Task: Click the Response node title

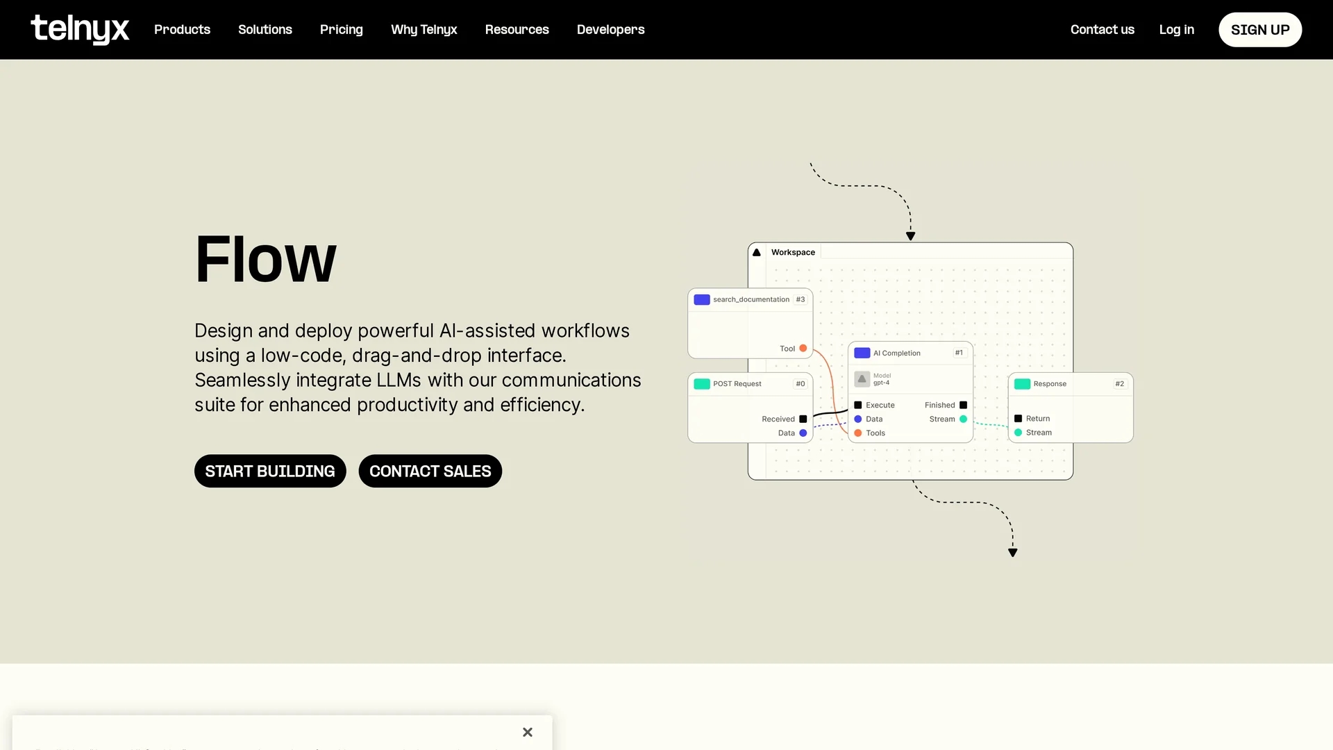Action: pyautogui.click(x=1050, y=383)
